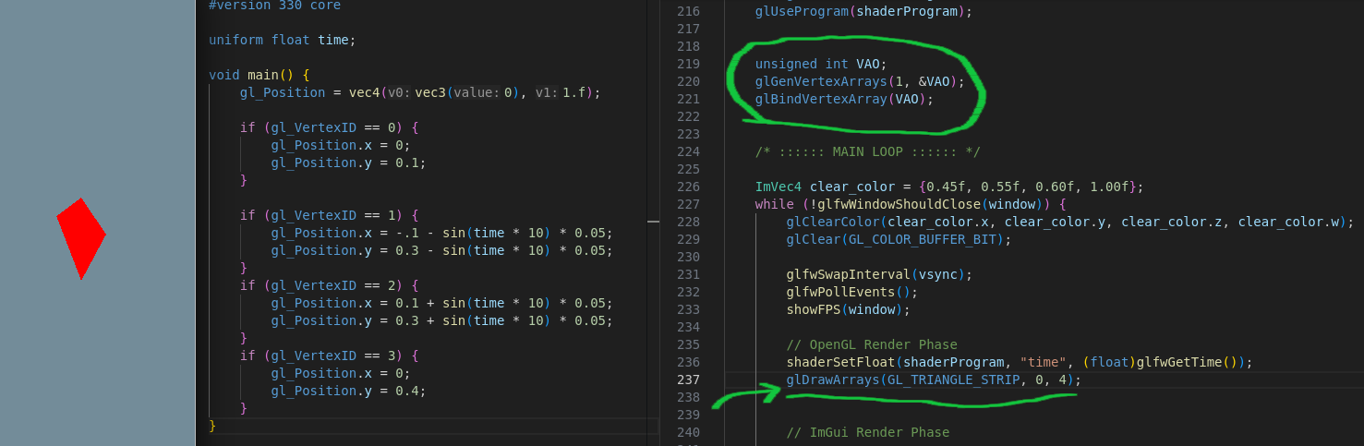Click the 'v1:' inlay hint
Image resolution: width=1364 pixels, height=446 pixels.
coord(547,92)
